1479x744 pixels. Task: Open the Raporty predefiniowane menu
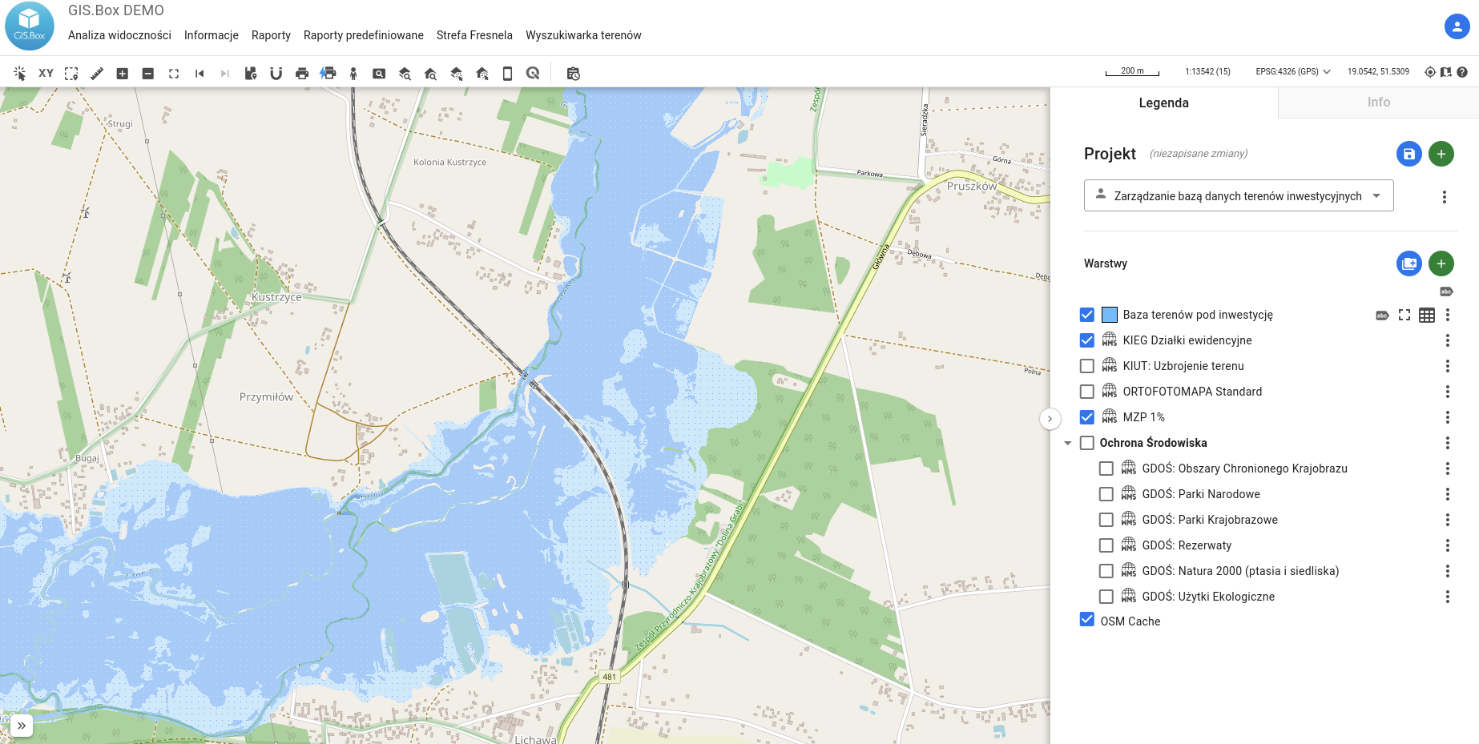363,35
